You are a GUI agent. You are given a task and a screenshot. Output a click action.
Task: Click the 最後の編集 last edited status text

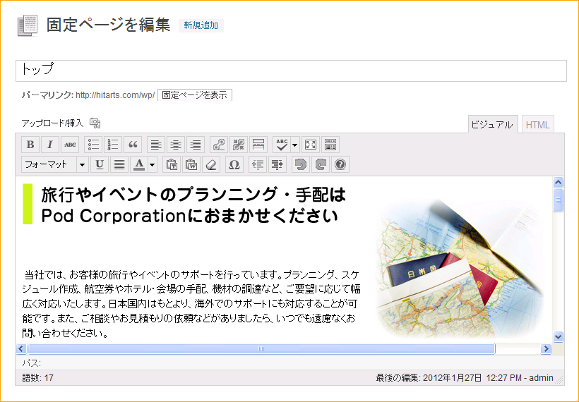(x=465, y=377)
